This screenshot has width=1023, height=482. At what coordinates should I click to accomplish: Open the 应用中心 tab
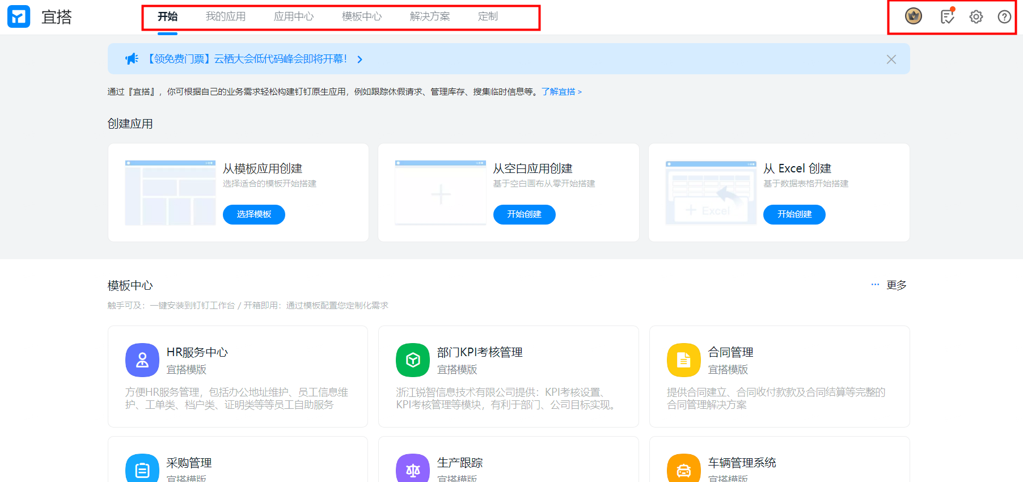294,16
